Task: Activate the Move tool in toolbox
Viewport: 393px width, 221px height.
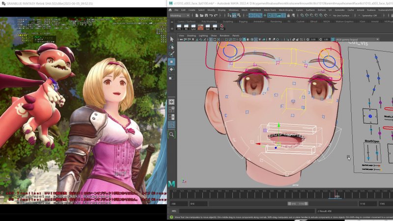Action: [171, 62]
